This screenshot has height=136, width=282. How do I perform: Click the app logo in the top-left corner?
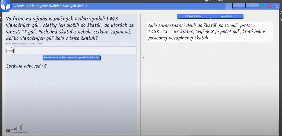pos(5,6)
